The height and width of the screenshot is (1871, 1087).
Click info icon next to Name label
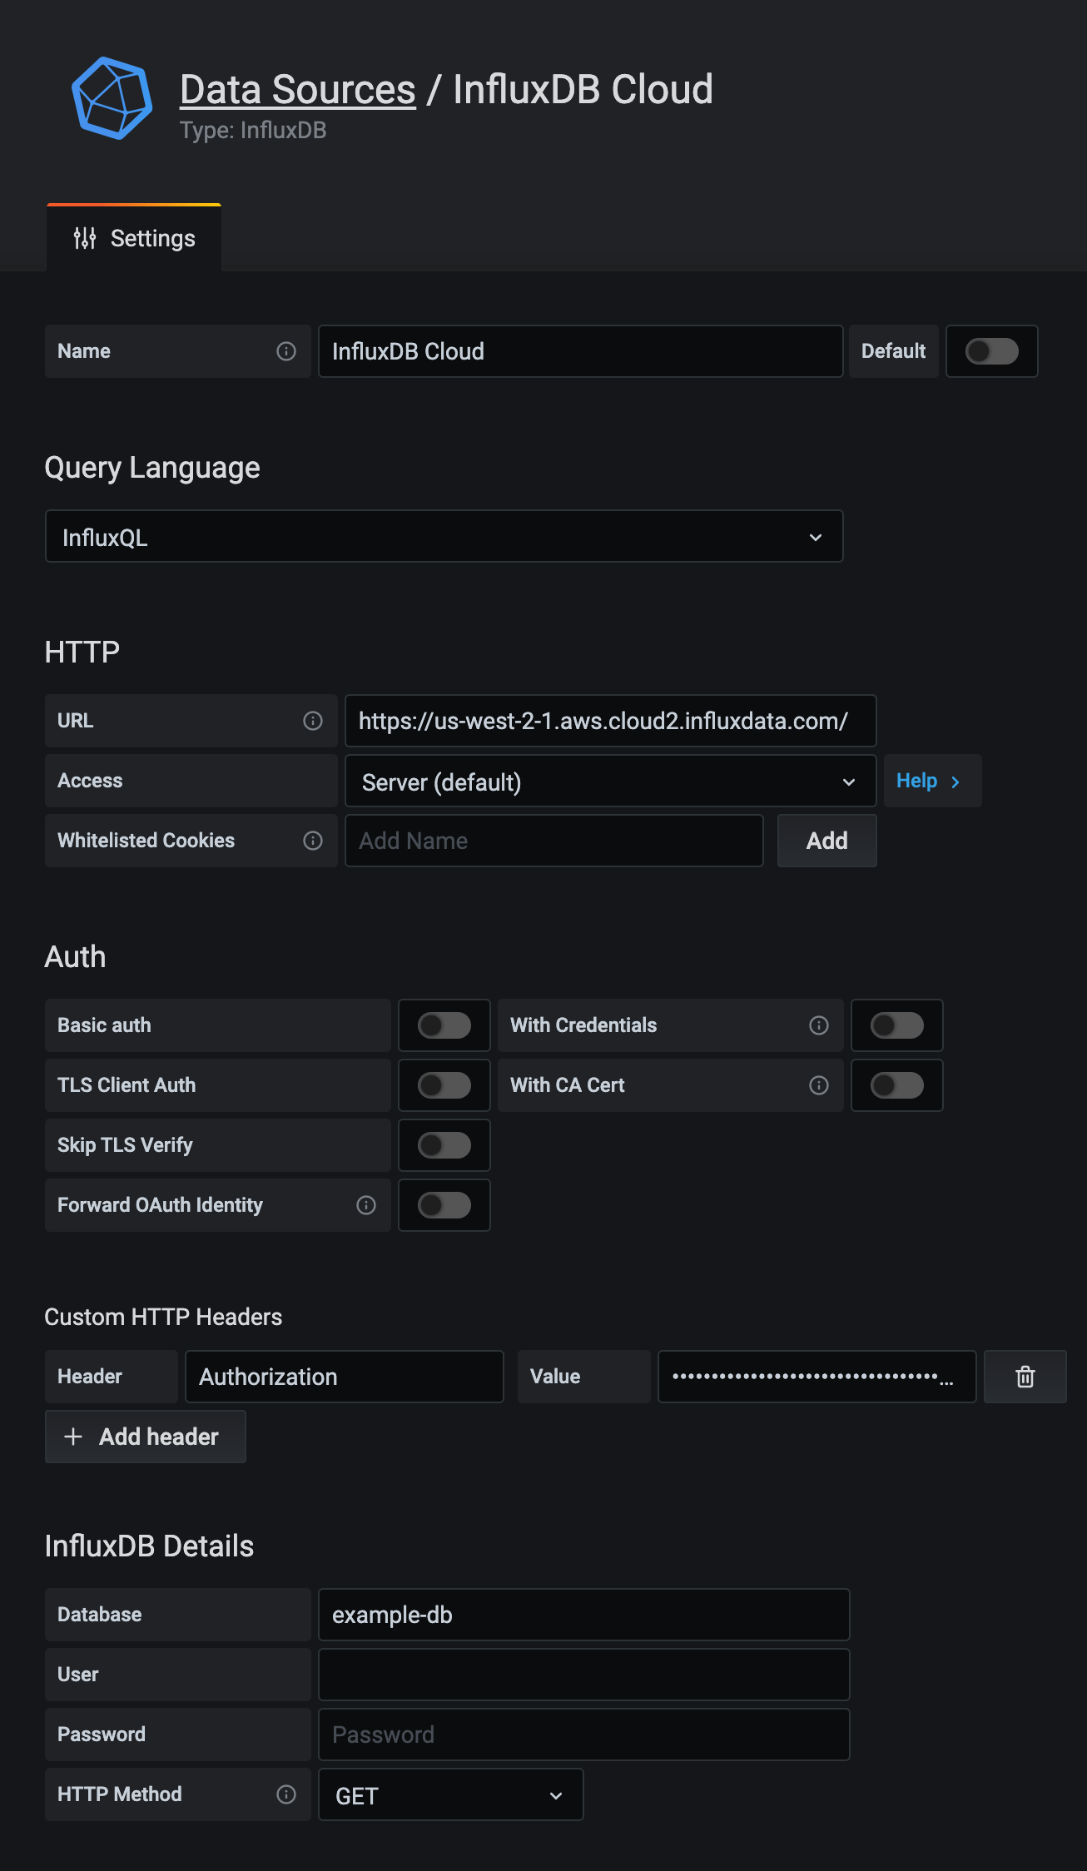(x=286, y=351)
